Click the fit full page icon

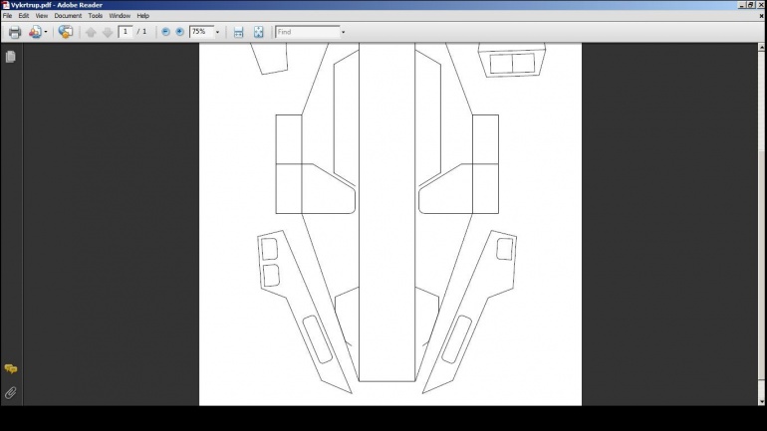[258, 32]
